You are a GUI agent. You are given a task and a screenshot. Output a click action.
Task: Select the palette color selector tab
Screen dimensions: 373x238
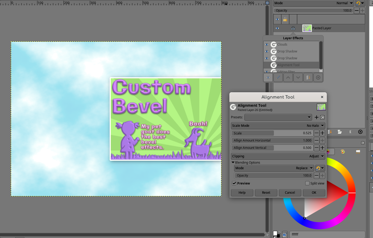click(x=343, y=152)
